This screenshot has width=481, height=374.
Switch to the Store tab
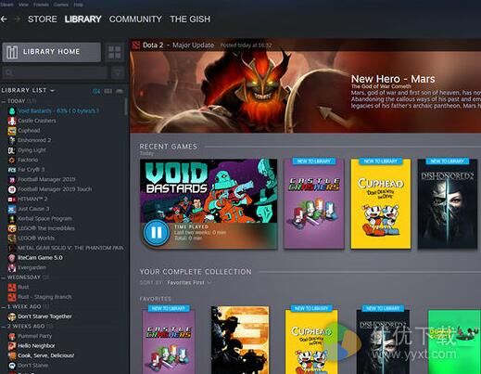tap(43, 19)
